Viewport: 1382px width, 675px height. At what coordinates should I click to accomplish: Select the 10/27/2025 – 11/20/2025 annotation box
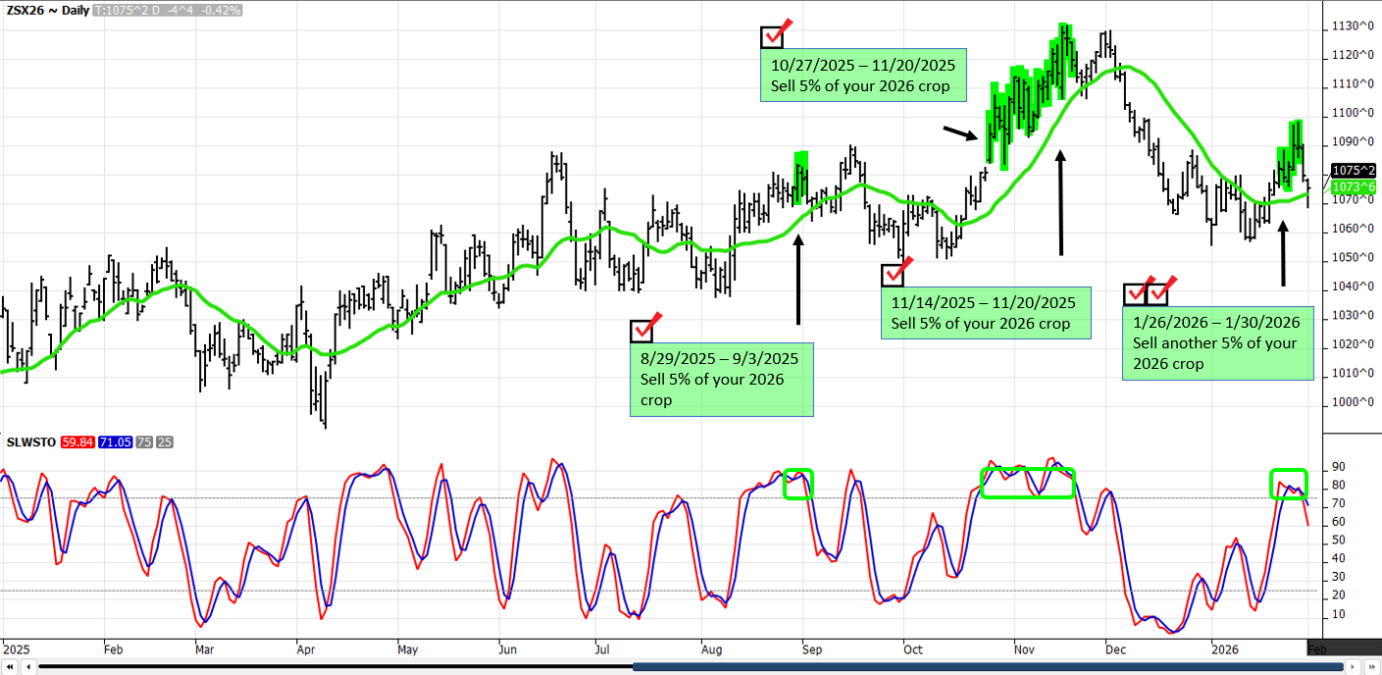[863, 76]
